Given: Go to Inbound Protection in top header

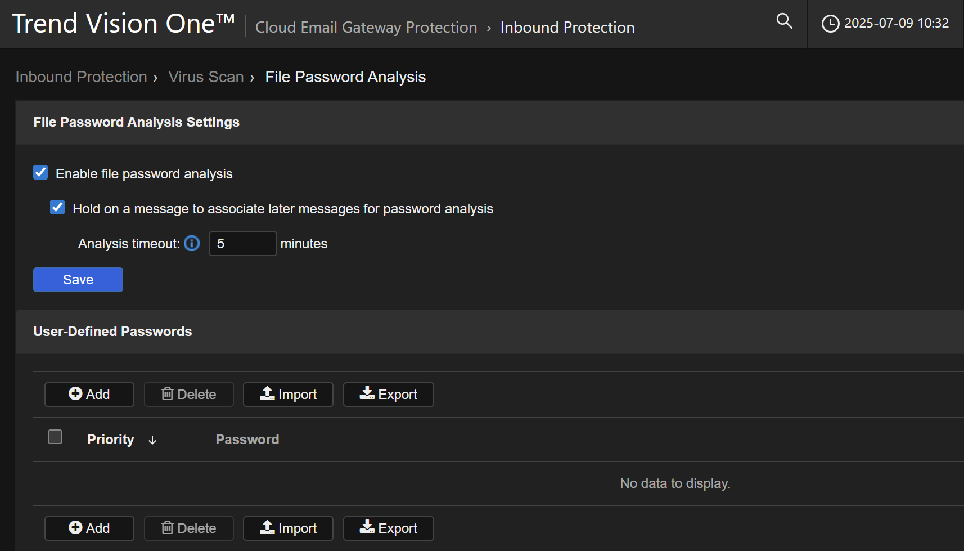Looking at the screenshot, I should click(x=567, y=27).
